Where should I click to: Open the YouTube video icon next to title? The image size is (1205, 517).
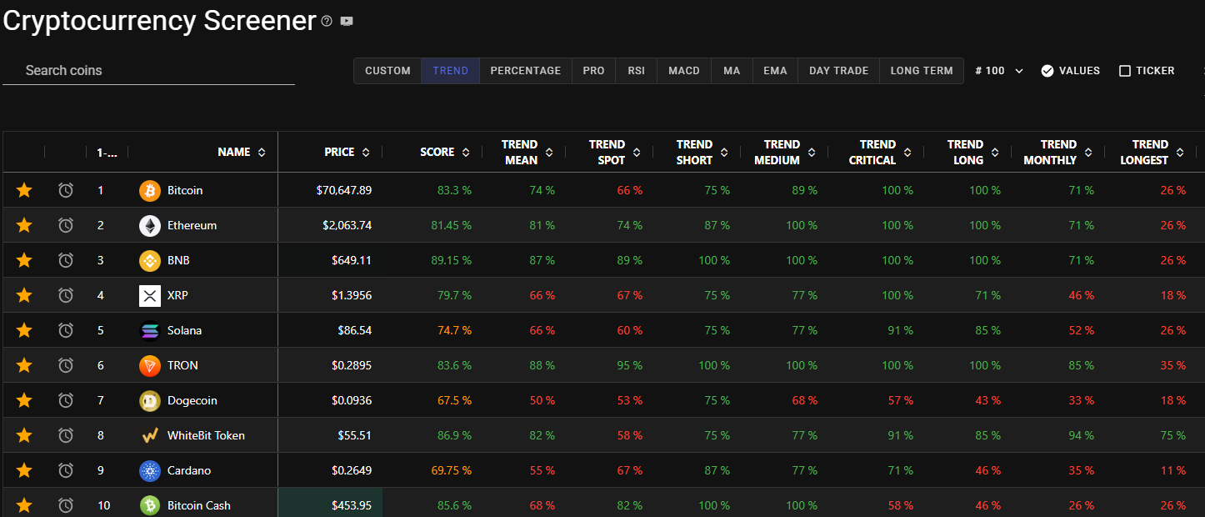click(347, 22)
